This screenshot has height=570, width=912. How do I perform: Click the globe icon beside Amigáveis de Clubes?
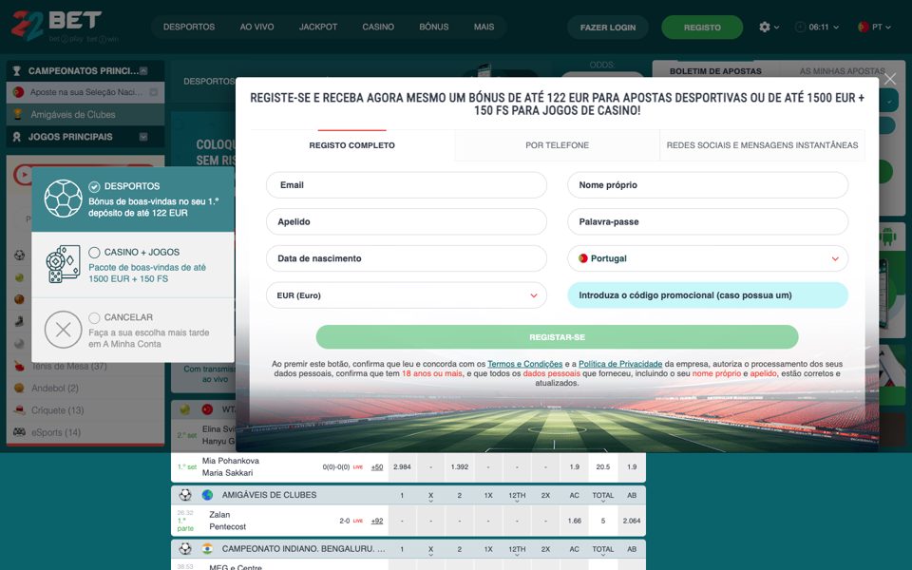(207, 495)
